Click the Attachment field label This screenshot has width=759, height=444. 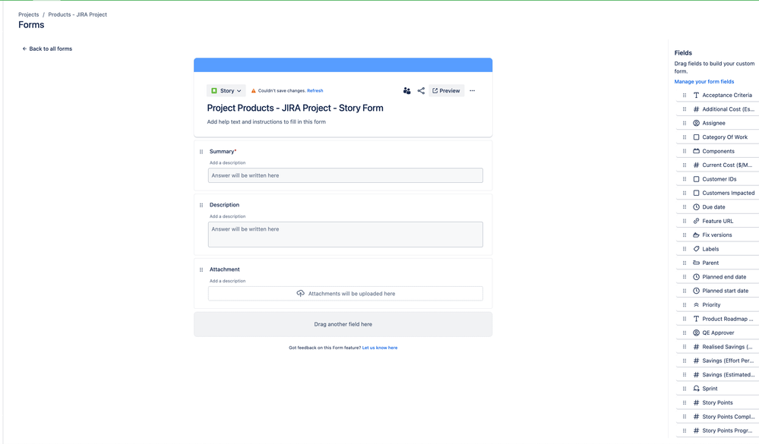tap(225, 269)
